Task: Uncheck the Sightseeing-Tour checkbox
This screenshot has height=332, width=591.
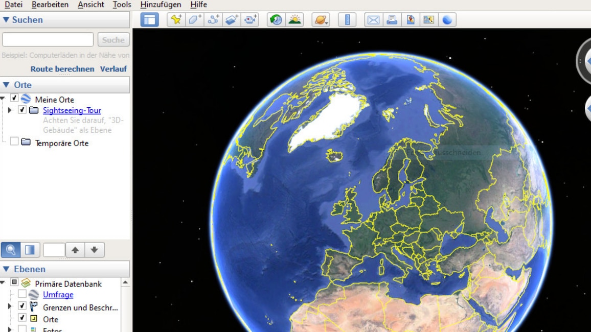Action: click(x=21, y=110)
